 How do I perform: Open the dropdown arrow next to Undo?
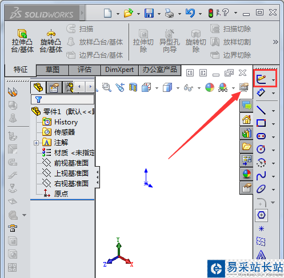click(200, 14)
